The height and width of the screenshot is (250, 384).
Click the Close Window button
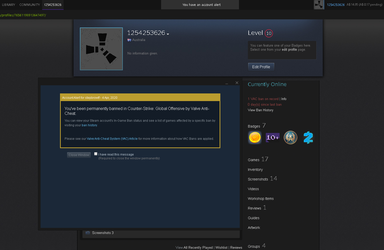pyautogui.click(x=79, y=155)
